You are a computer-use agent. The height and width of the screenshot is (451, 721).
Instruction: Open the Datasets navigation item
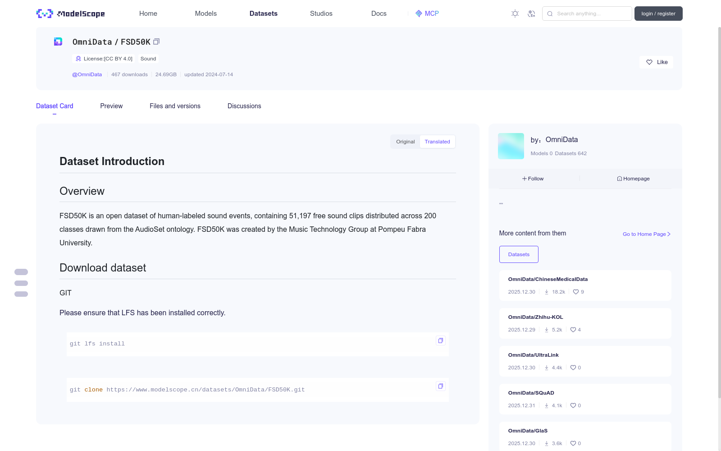coord(264,14)
